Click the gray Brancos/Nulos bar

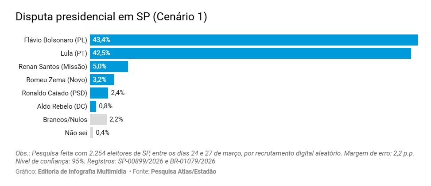coord(98,119)
